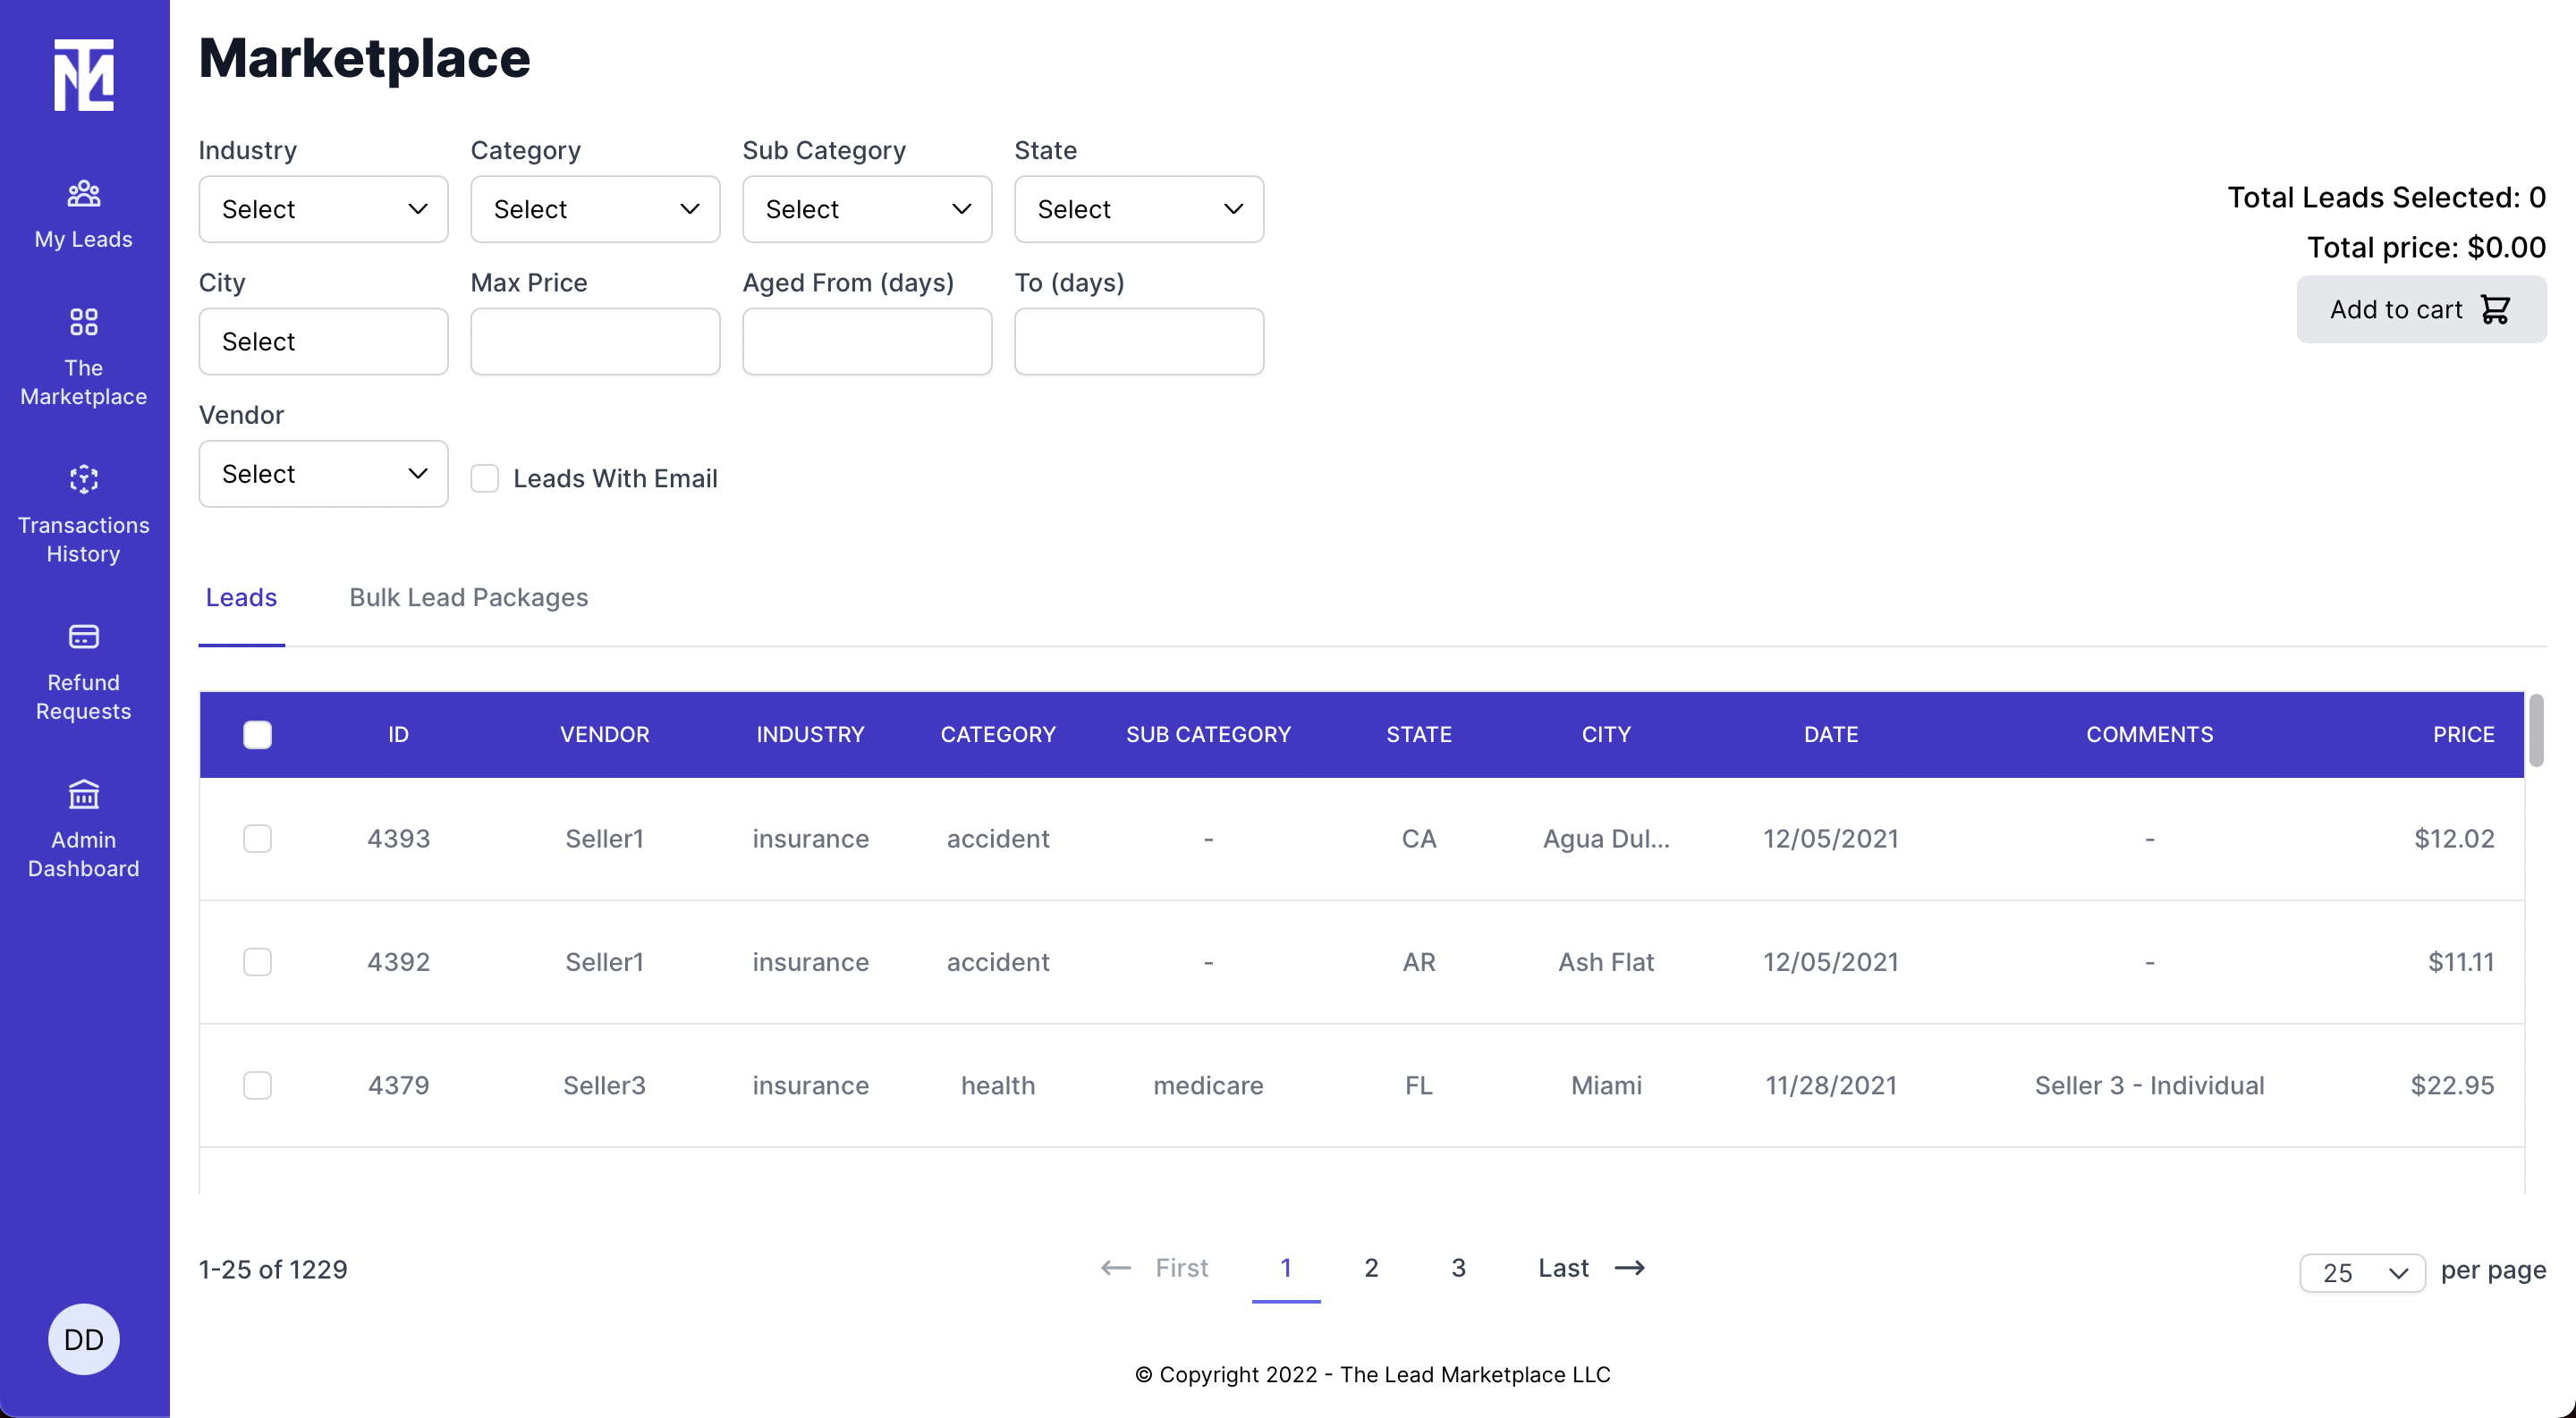
Task: Click the table vertical scrollbar thumb
Action: [x=2536, y=730]
